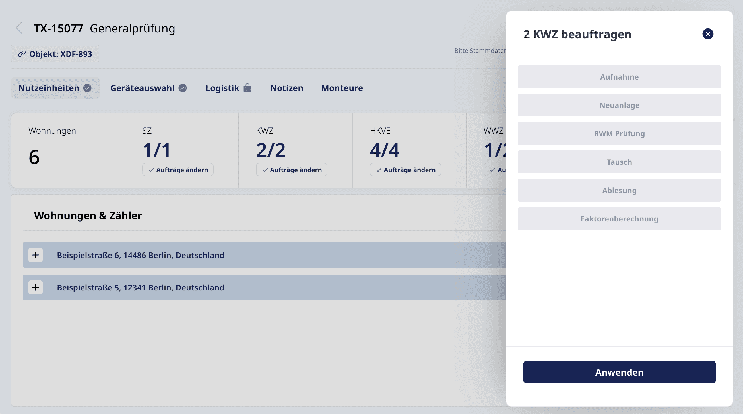This screenshot has height=414, width=743.
Task: Toggle the Aufnahme order option
Action: [x=619, y=77]
